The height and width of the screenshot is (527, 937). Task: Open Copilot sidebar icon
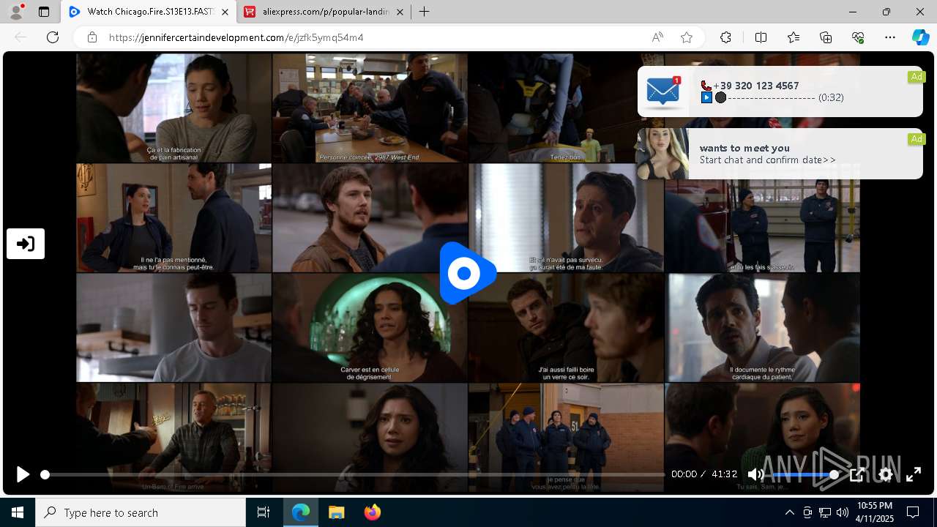pyautogui.click(x=921, y=37)
